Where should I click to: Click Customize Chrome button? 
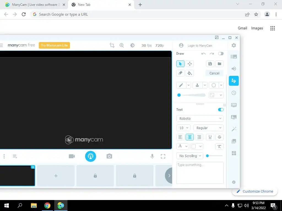point(255,191)
